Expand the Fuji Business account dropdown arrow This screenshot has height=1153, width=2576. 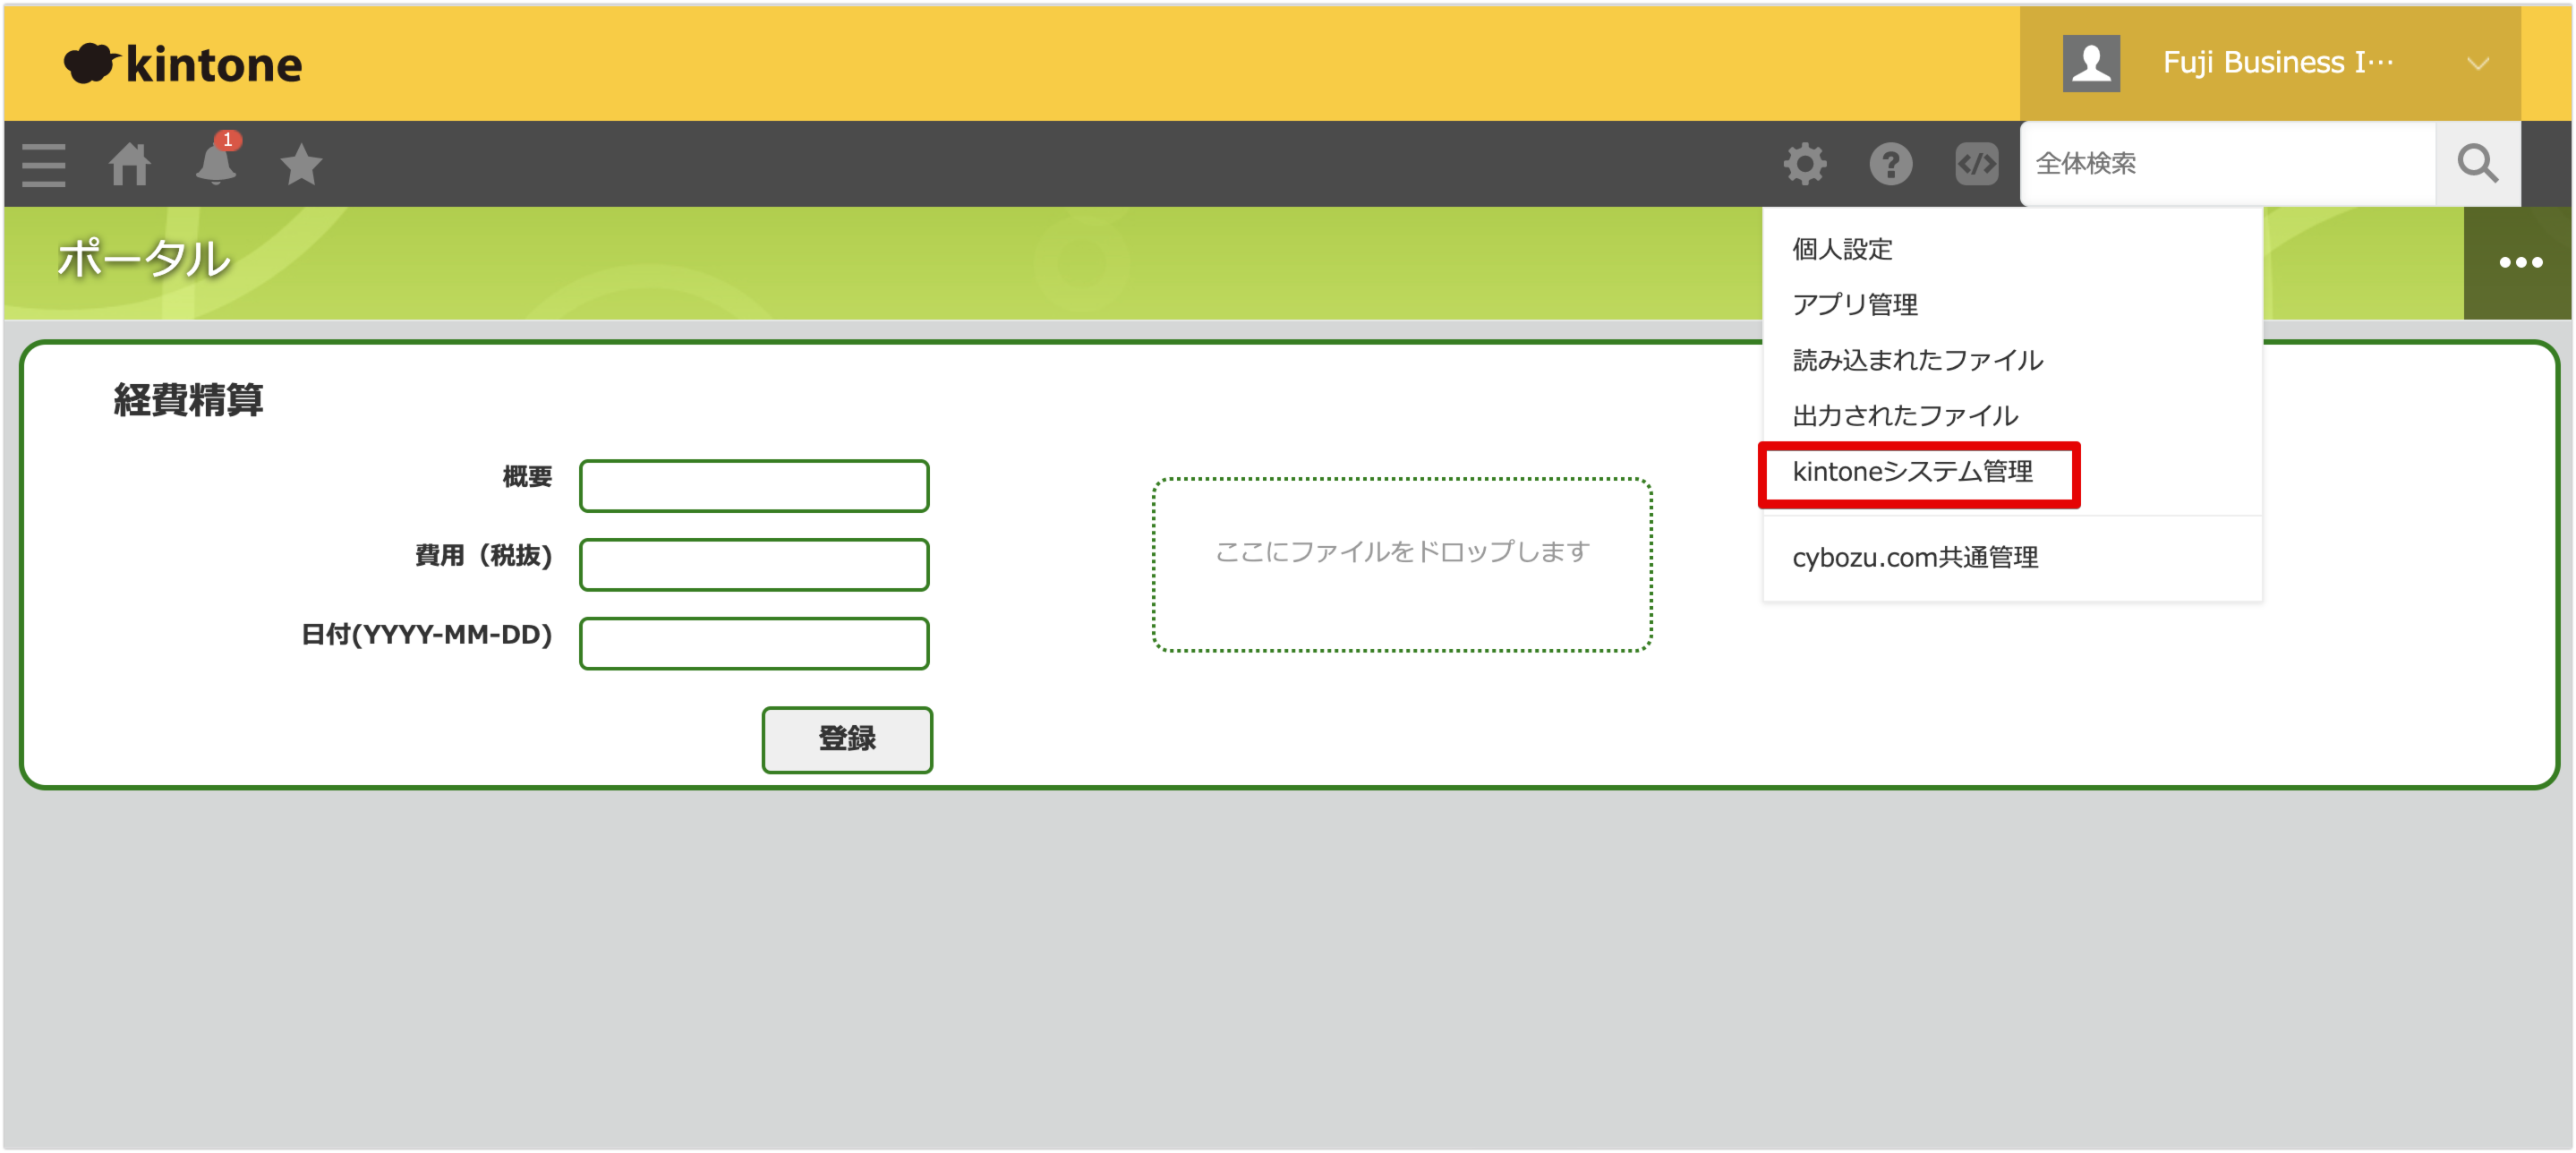click(x=2477, y=64)
